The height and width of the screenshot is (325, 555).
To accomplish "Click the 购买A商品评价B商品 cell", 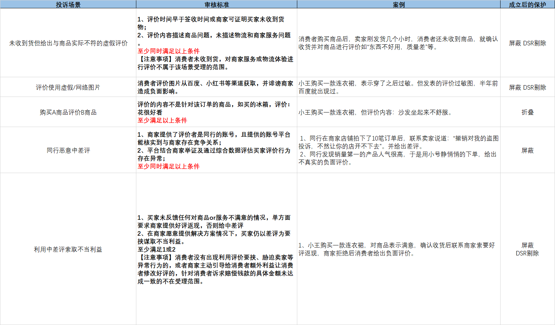I will [68, 112].
